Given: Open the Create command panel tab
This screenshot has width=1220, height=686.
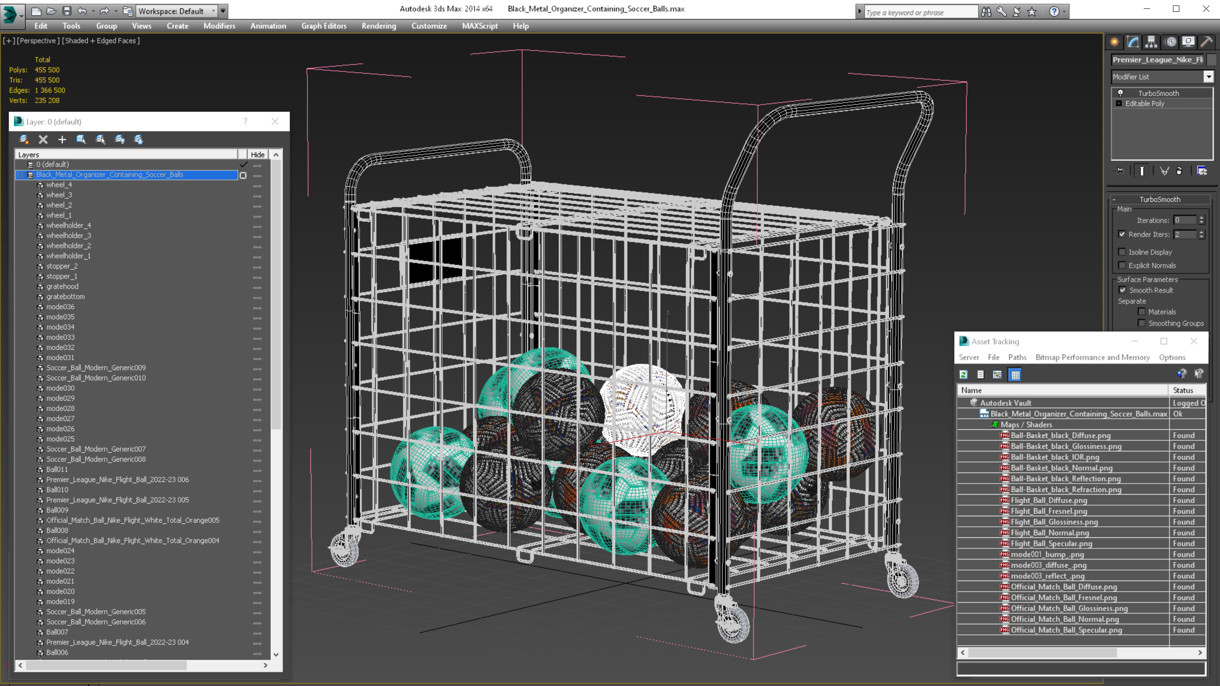Looking at the screenshot, I should click(x=1115, y=41).
